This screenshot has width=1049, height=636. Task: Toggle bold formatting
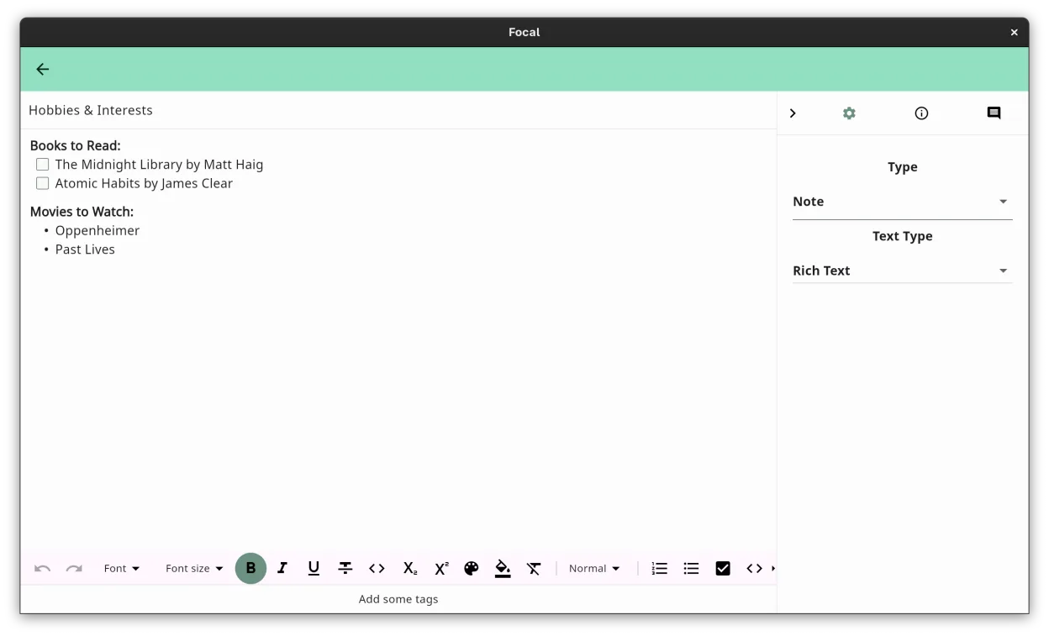tap(250, 569)
